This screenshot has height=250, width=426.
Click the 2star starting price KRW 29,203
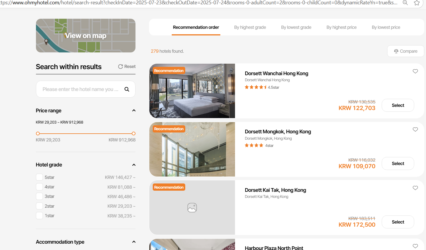tap(121, 206)
